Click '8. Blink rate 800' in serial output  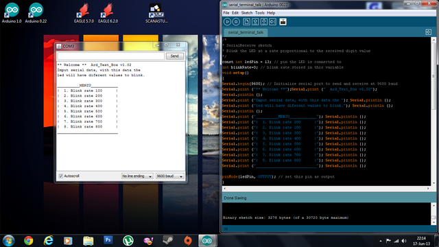[x=83, y=126]
